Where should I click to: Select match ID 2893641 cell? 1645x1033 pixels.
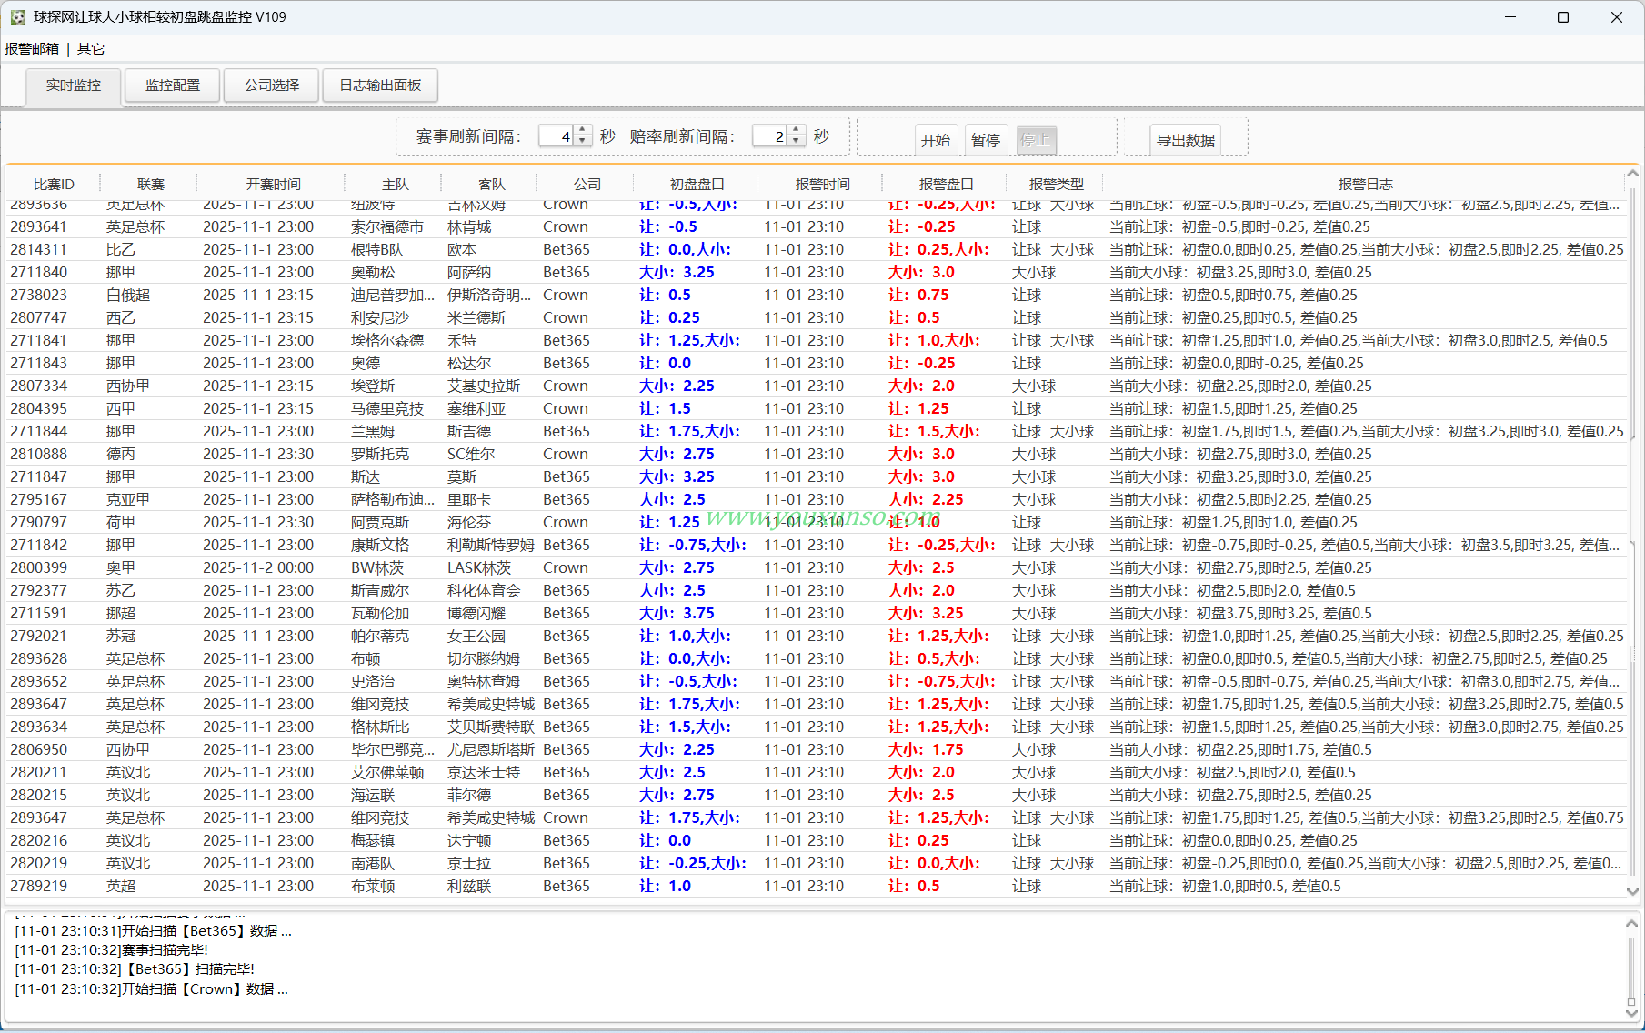[x=38, y=227]
